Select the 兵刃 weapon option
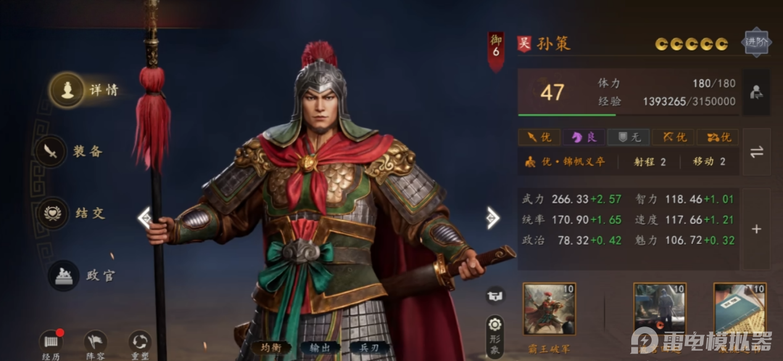Screen dimensions: 783x361 (370, 347)
